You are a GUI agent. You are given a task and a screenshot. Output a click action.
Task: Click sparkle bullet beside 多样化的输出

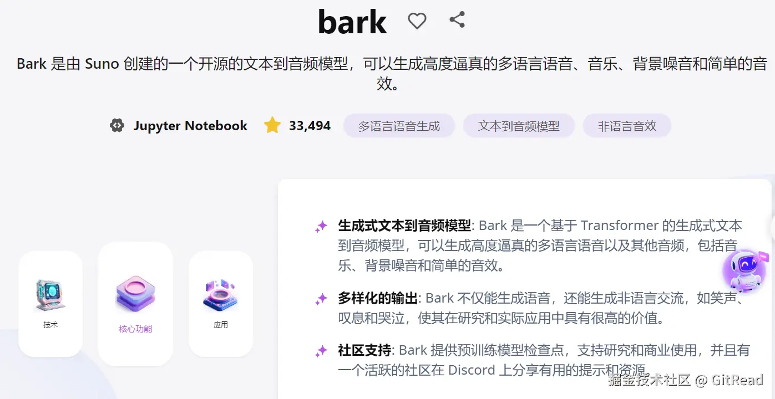[321, 299]
